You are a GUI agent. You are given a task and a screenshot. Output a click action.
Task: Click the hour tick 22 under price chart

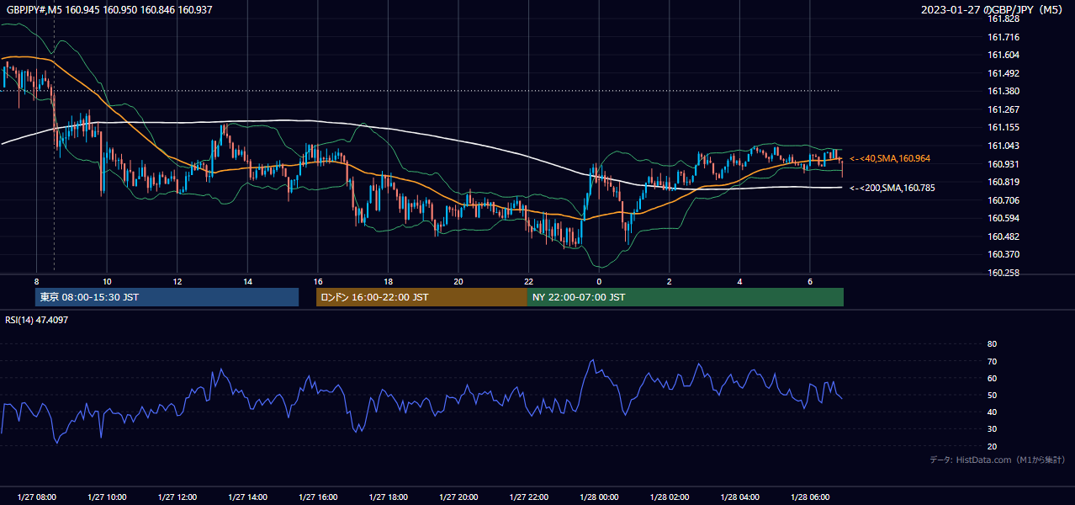pyautogui.click(x=528, y=281)
